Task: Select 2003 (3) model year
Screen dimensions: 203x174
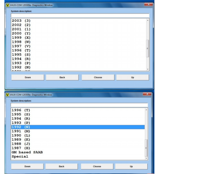Action: [x=21, y=21]
